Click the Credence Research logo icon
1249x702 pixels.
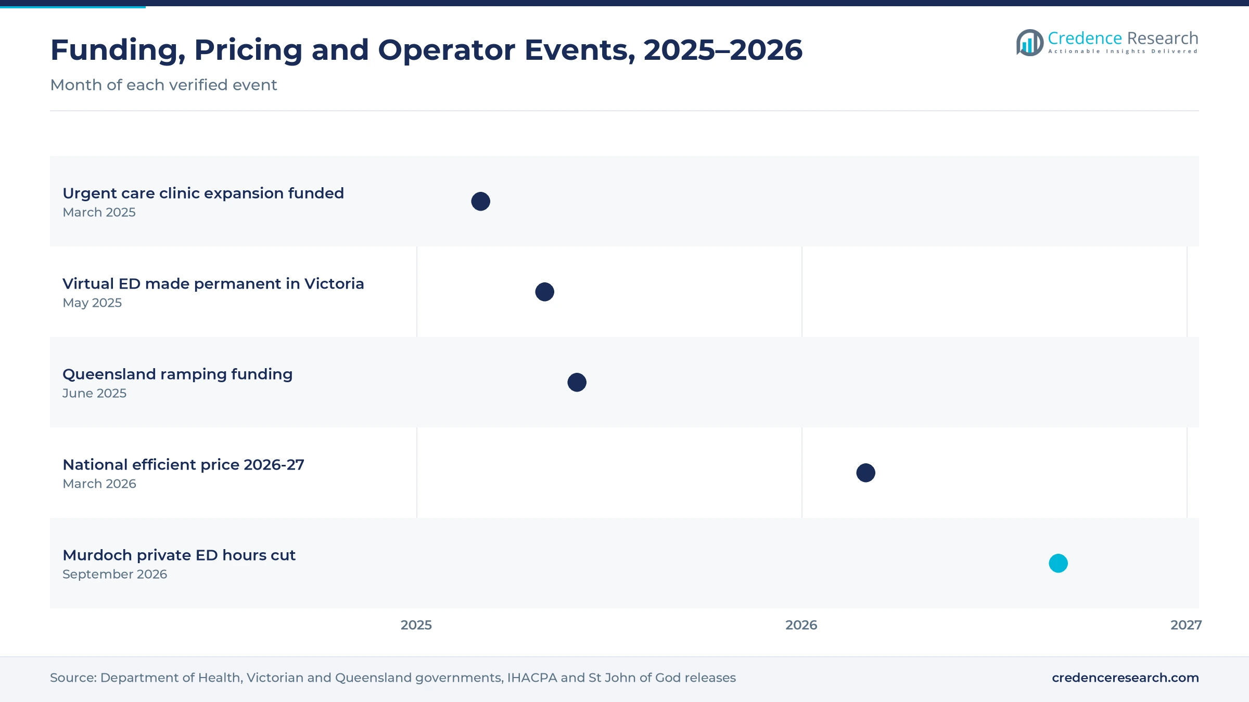point(1030,43)
